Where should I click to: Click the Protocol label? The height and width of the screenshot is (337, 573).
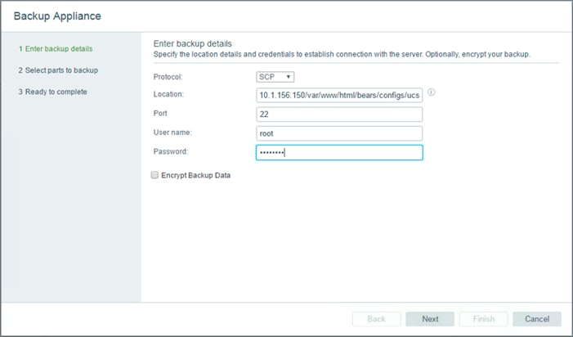click(x=168, y=77)
